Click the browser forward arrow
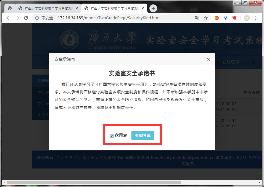Screen dimensions: 264x187 [17, 18]
